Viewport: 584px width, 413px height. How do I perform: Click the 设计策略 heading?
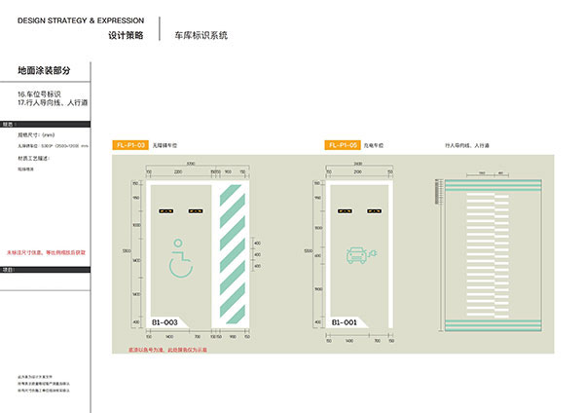[126, 35]
